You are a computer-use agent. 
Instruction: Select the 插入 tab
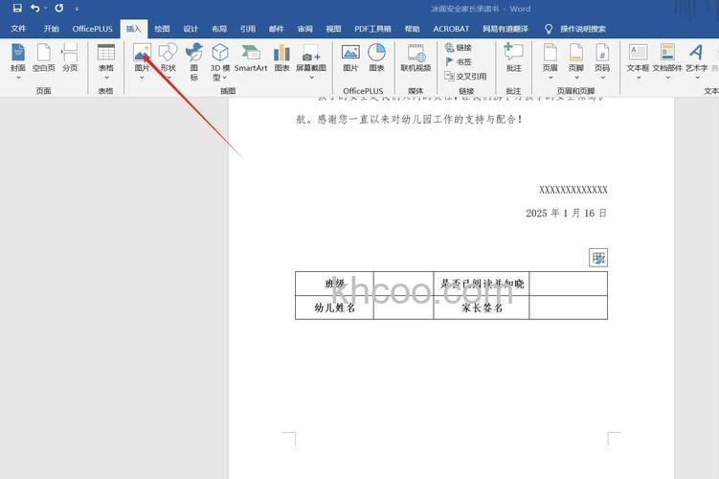[x=133, y=29]
